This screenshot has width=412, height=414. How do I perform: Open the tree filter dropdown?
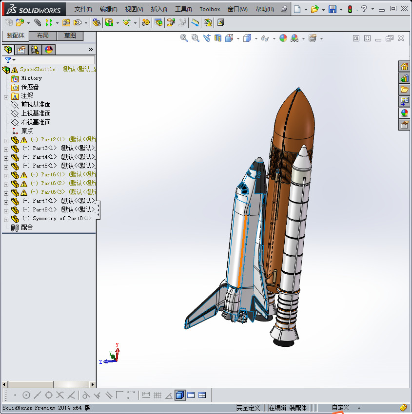[x=10, y=60]
